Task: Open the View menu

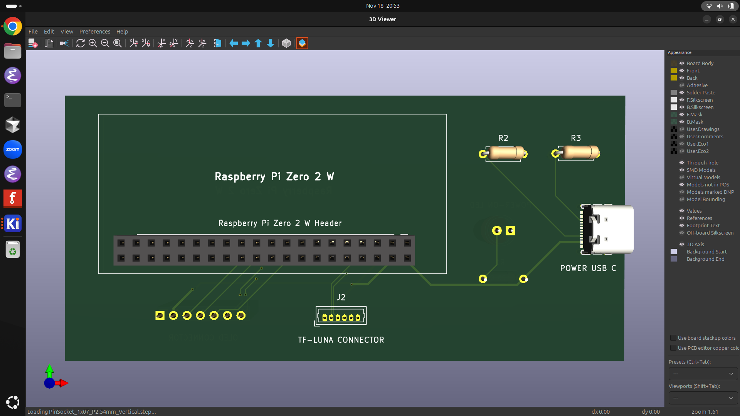Action: click(67, 32)
